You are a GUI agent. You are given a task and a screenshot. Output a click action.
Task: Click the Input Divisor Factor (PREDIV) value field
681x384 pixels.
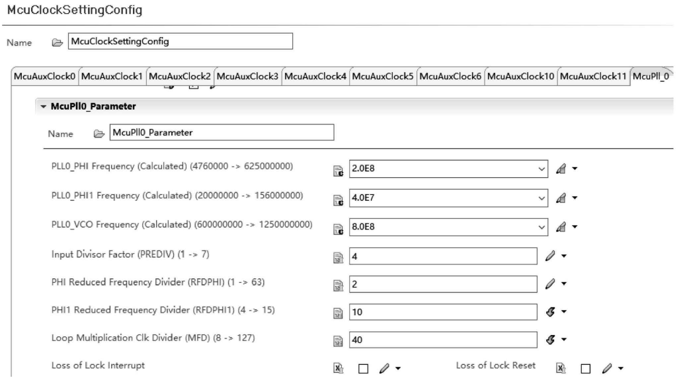(x=443, y=256)
